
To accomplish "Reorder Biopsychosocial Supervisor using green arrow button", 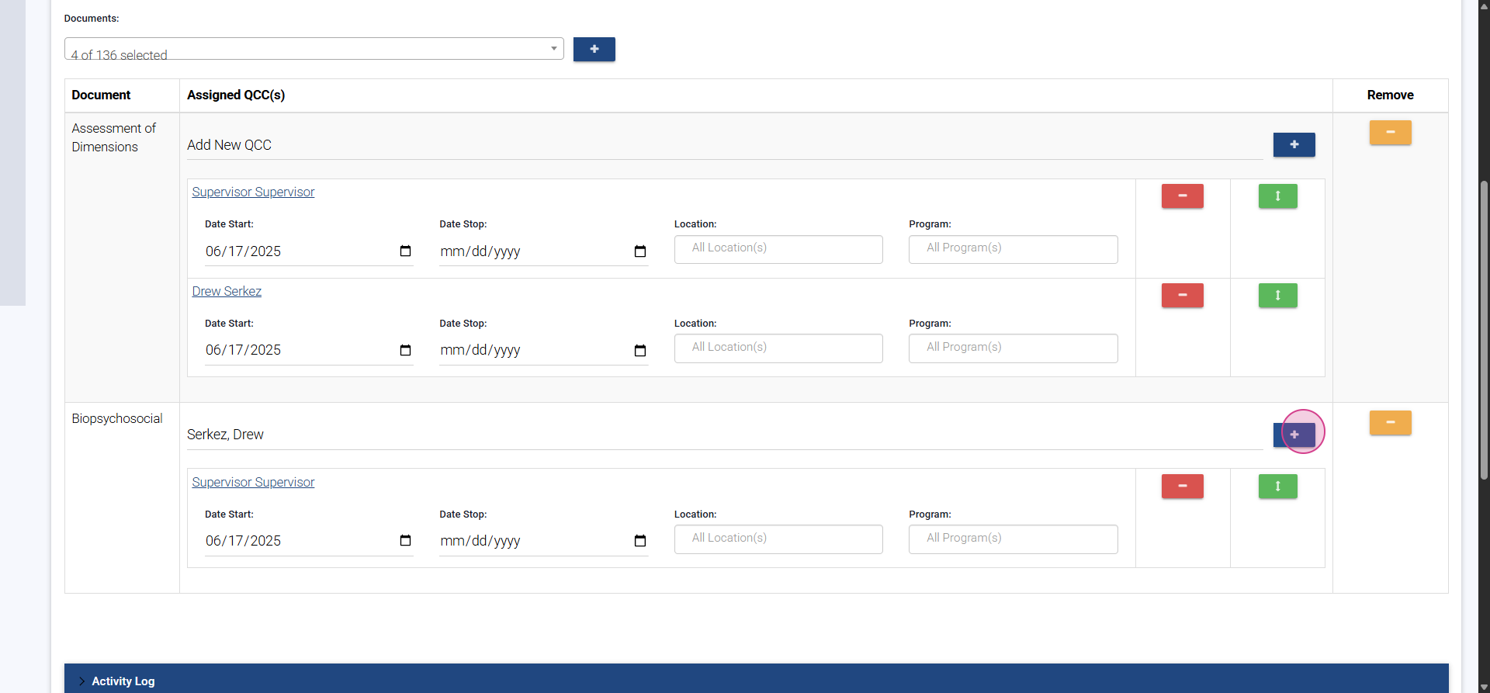I will coord(1277,486).
